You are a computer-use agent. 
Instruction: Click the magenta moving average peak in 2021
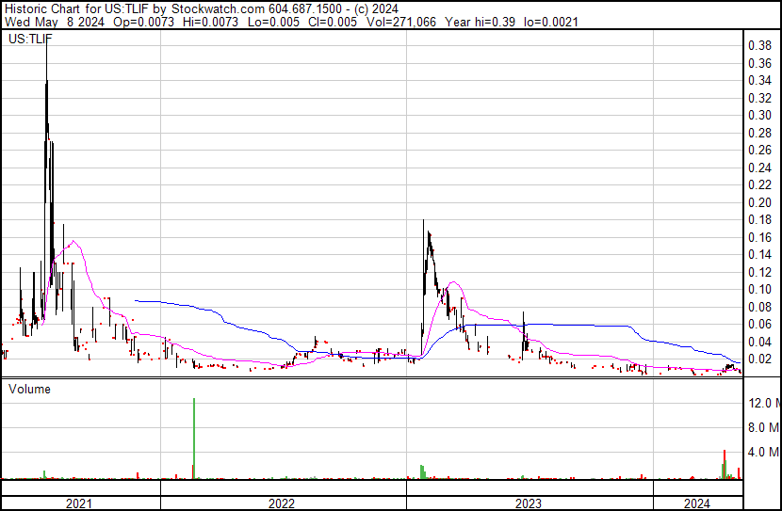coord(73,241)
